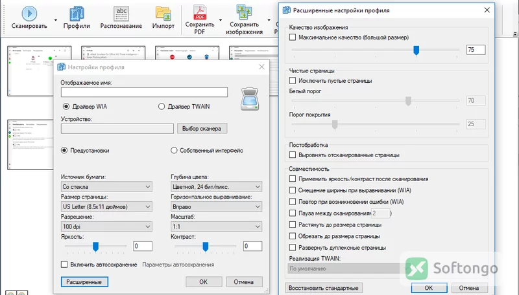Click Сохранить изображения icon
The height and width of the screenshot is (295, 519).
tap(245, 12)
